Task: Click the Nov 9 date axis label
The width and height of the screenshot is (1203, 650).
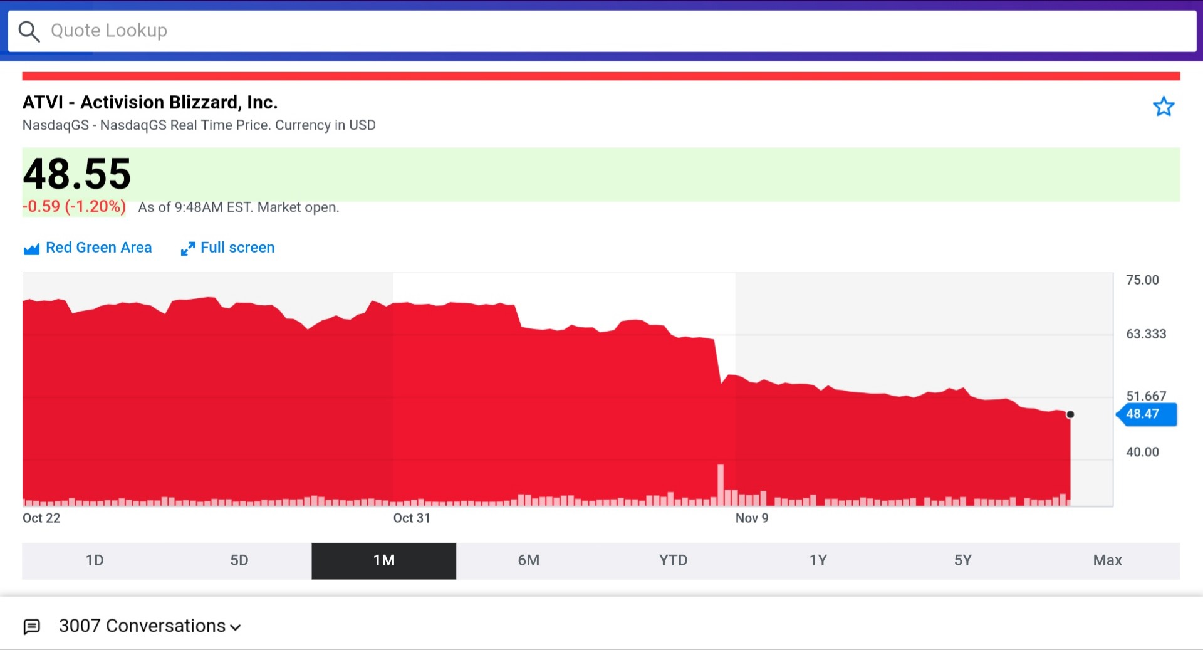Action: point(752,518)
